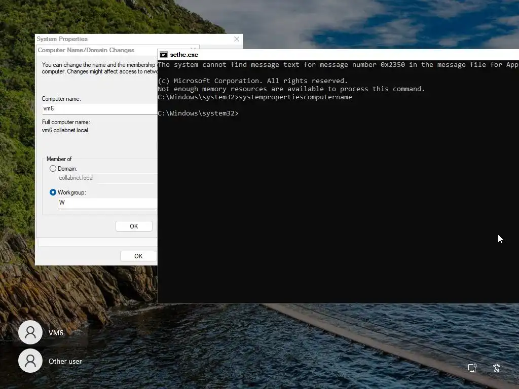
Task: Choose the Domain radio button
Action: click(53, 168)
